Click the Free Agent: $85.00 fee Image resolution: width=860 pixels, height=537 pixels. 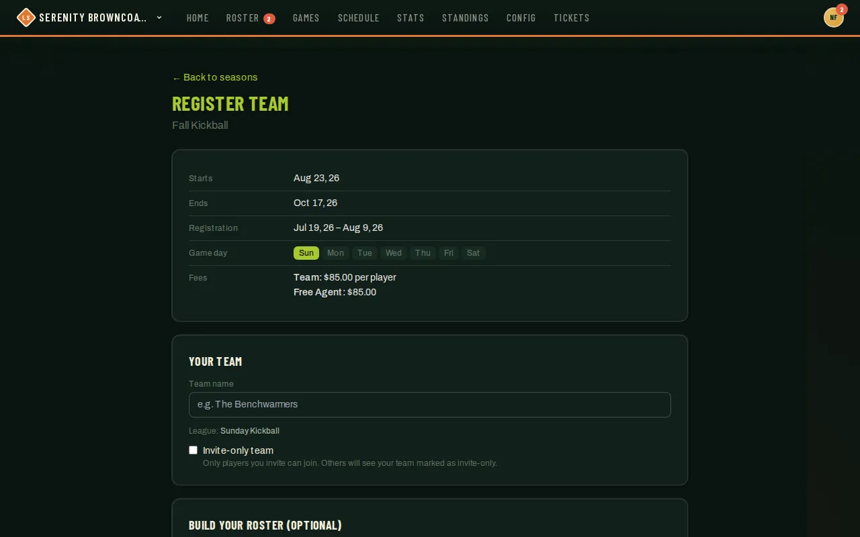coord(335,292)
